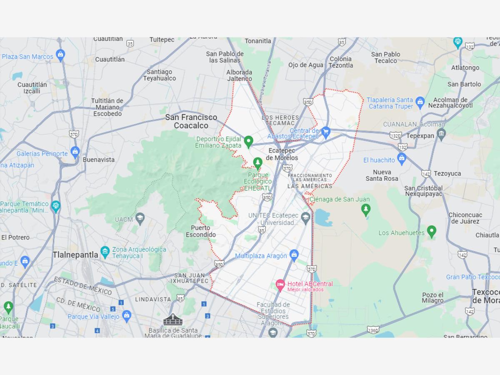Click the San Cristóbal Nexquipayac label
The height and width of the screenshot is (375, 500).
pyautogui.click(x=424, y=191)
